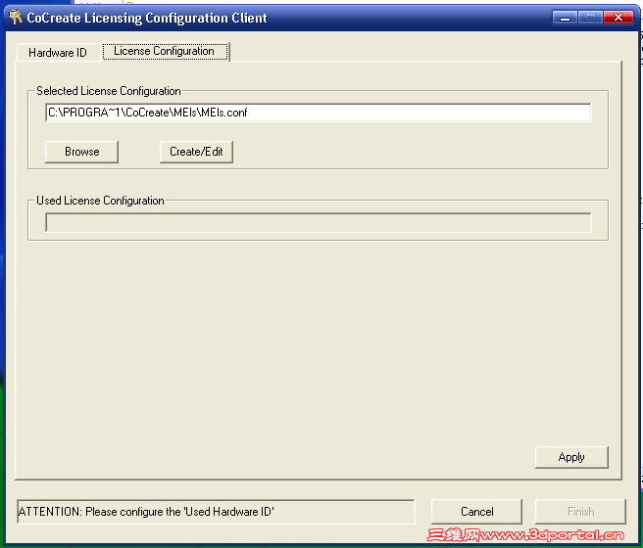
Task: Click the Browse button
Action: [x=81, y=152]
